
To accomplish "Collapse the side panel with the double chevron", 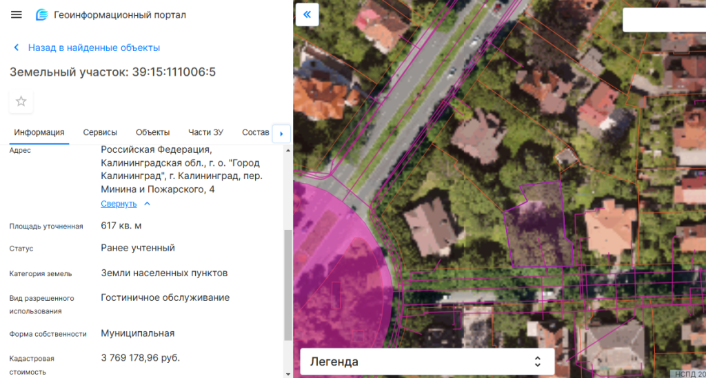I will (x=307, y=14).
